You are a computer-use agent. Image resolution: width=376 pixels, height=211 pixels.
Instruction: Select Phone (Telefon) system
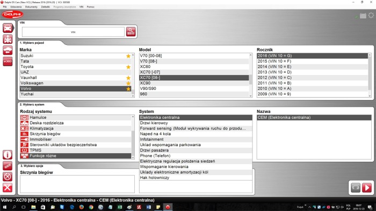pos(196,156)
